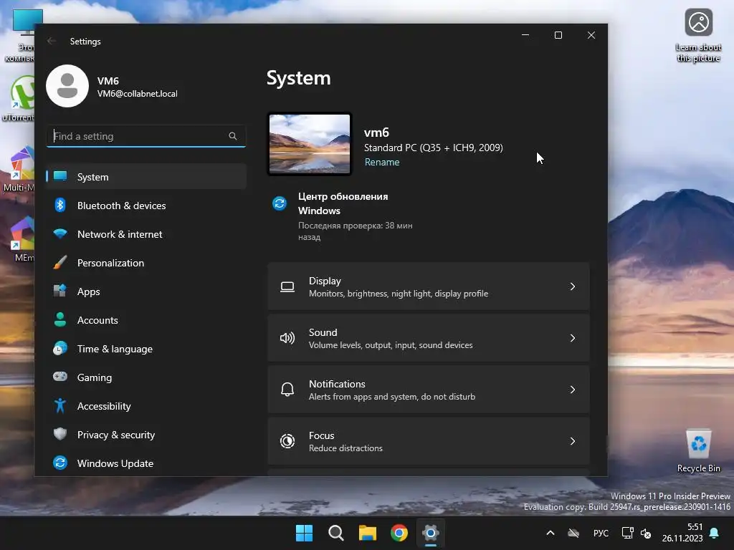The image size is (734, 550).
Task: Click the System monitor icon in sidebar
Action: coord(60,176)
